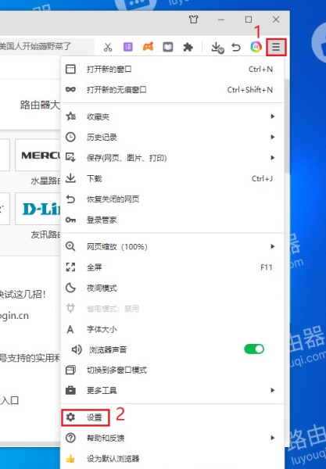Minimize the browser window
This screenshot has width=326, height=469.
coord(221,20)
